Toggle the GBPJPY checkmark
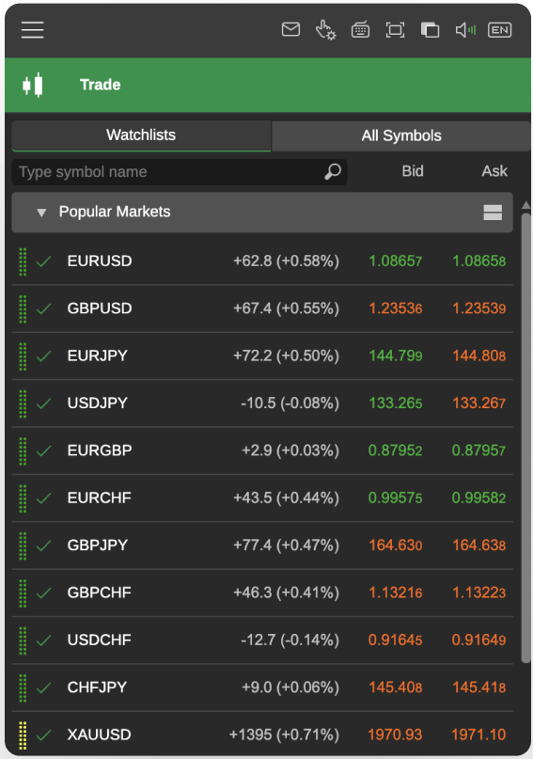The height and width of the screenshot is (759, 533). 44,546
